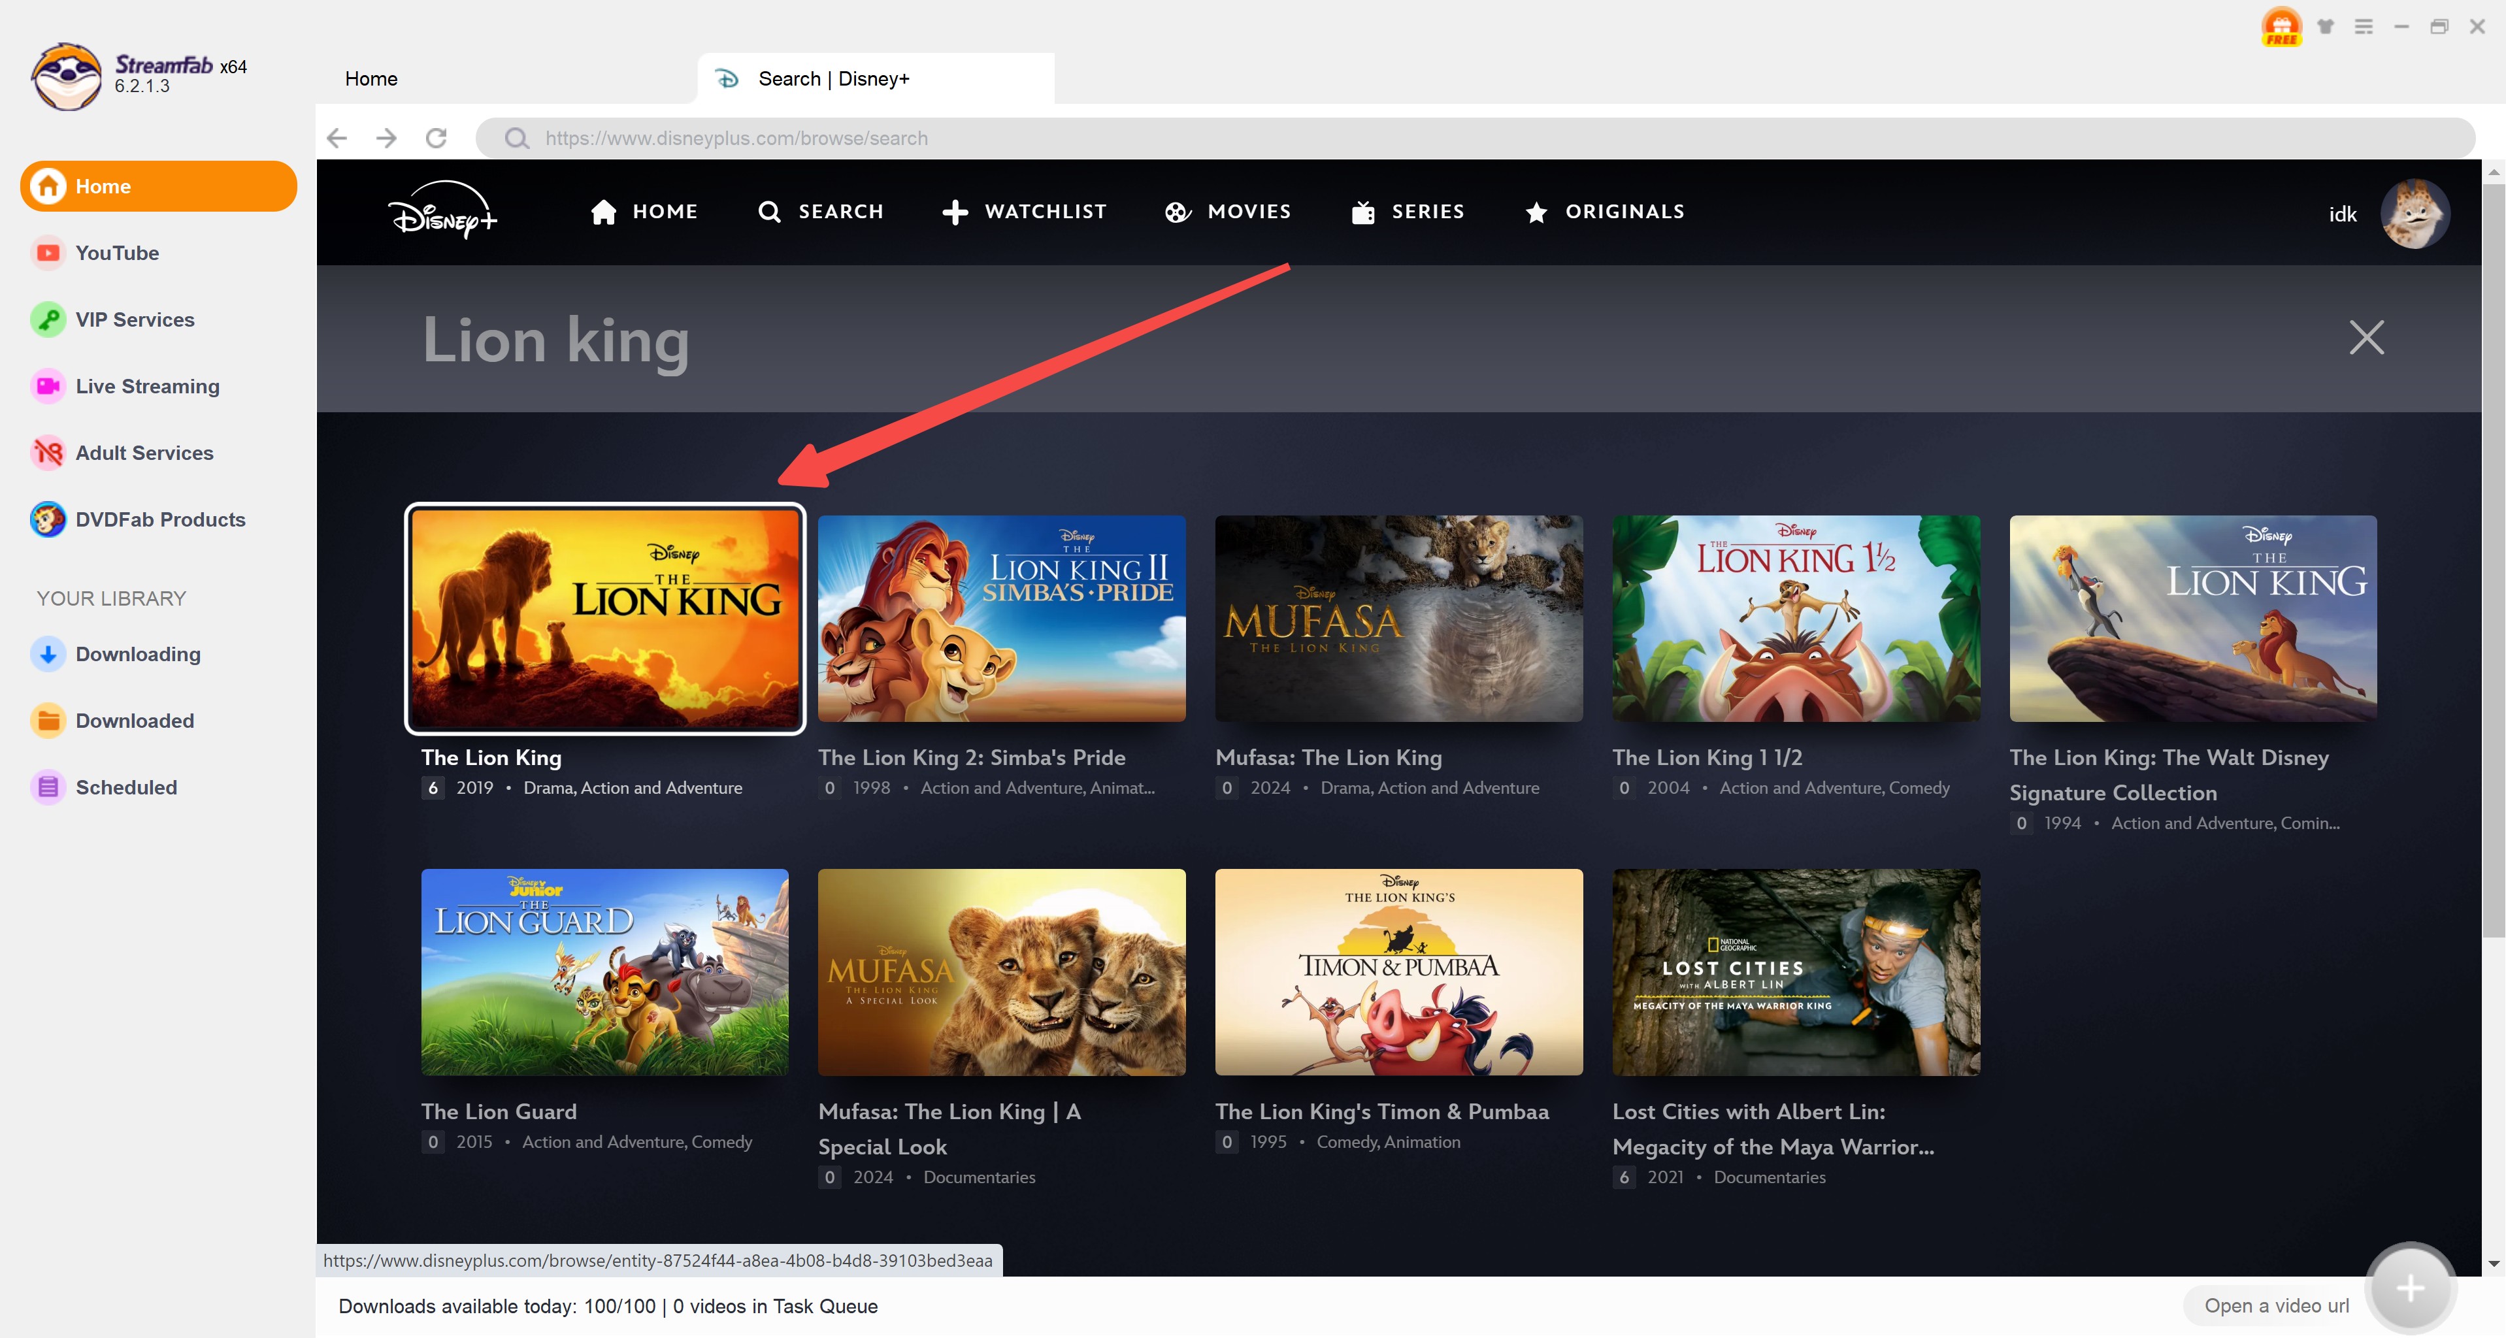Click the pink Live Streaming camera icon
2506x1338 pixels.
pos(48,386)
